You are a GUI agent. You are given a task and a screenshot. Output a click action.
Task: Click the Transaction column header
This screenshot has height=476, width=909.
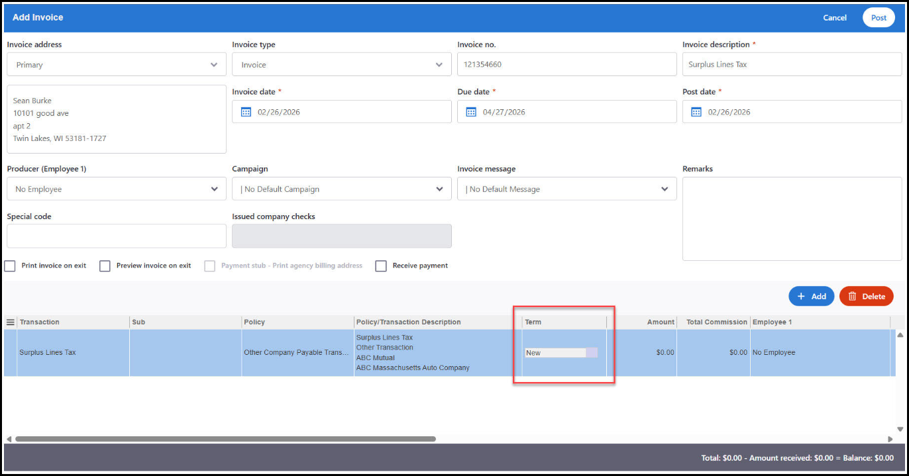pos(74,322)
